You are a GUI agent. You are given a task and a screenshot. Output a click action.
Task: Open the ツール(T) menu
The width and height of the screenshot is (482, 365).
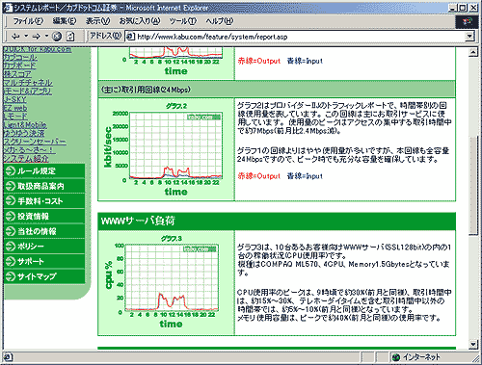(183, 21)
